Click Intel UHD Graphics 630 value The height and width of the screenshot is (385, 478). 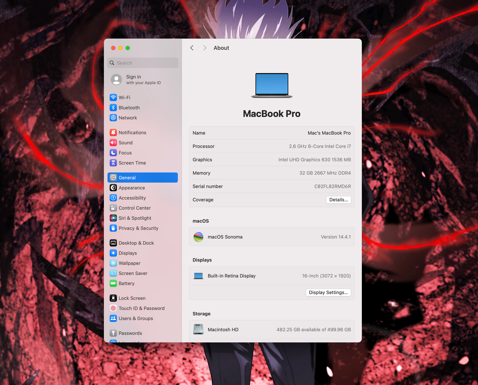315,160
